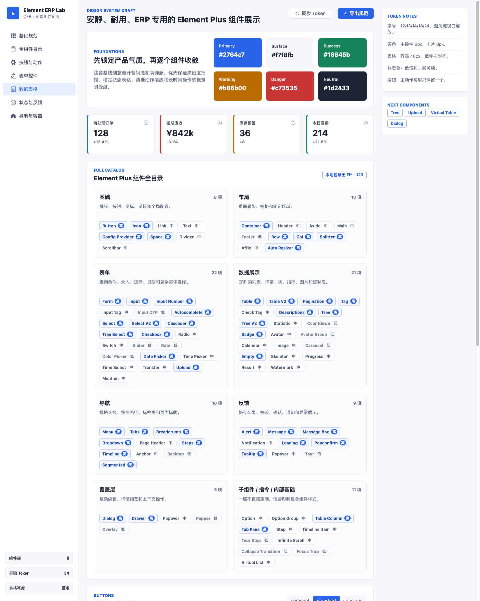This screenshot has width=480, height=601.
Task: Click the page's vertical scrollbar thumb
Action: click(x=477, y=174)
